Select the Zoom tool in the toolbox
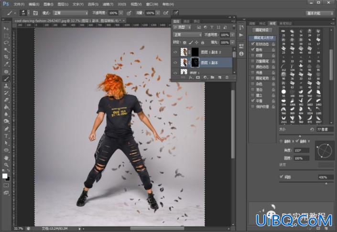The height and width of the screenshot is (232, 337). click(6, 165)
